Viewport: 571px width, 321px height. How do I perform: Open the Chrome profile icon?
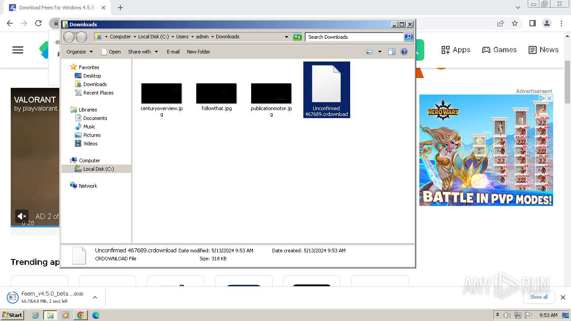546,23
